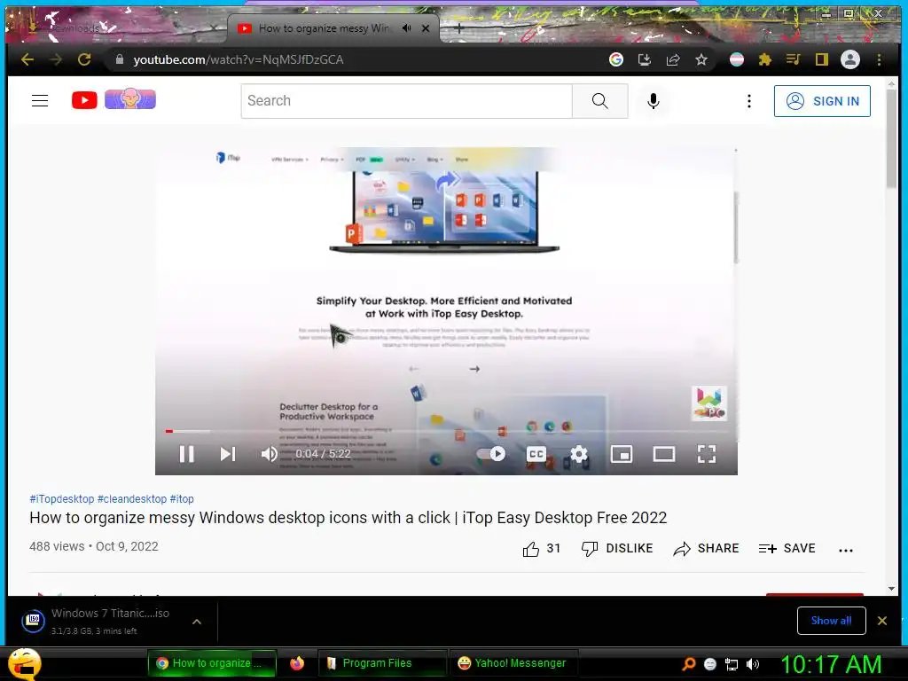Screen dimensions: 908x681
Task: Open the #itop hashtag
Action: (182, 498)
